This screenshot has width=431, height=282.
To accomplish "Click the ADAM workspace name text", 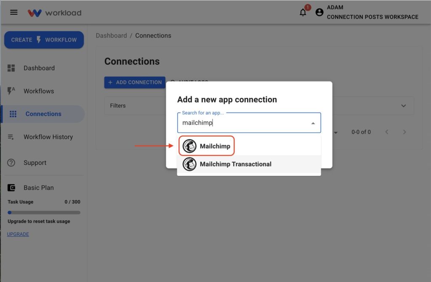I will coord(335,8).
